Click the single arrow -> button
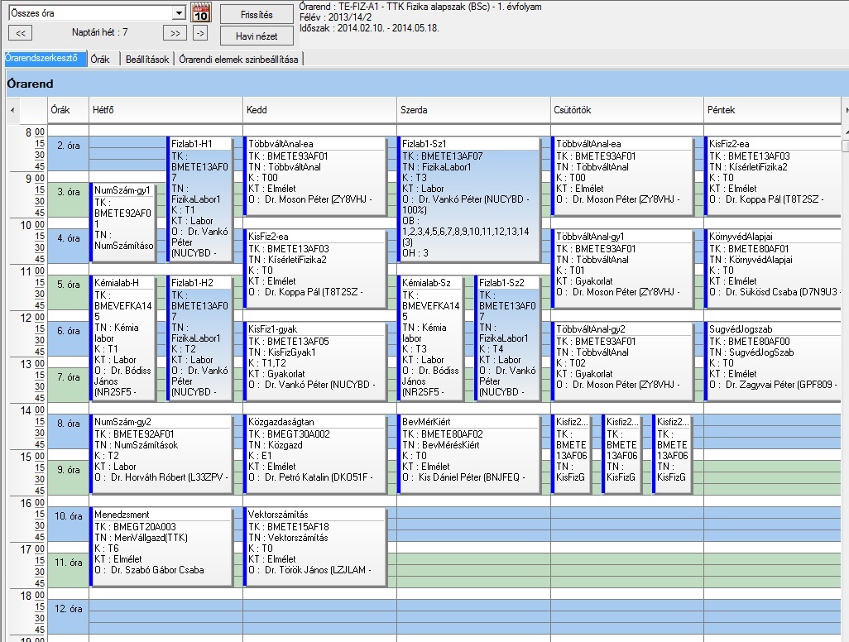This screenshot has height=642, width=849. click(200, 33)
